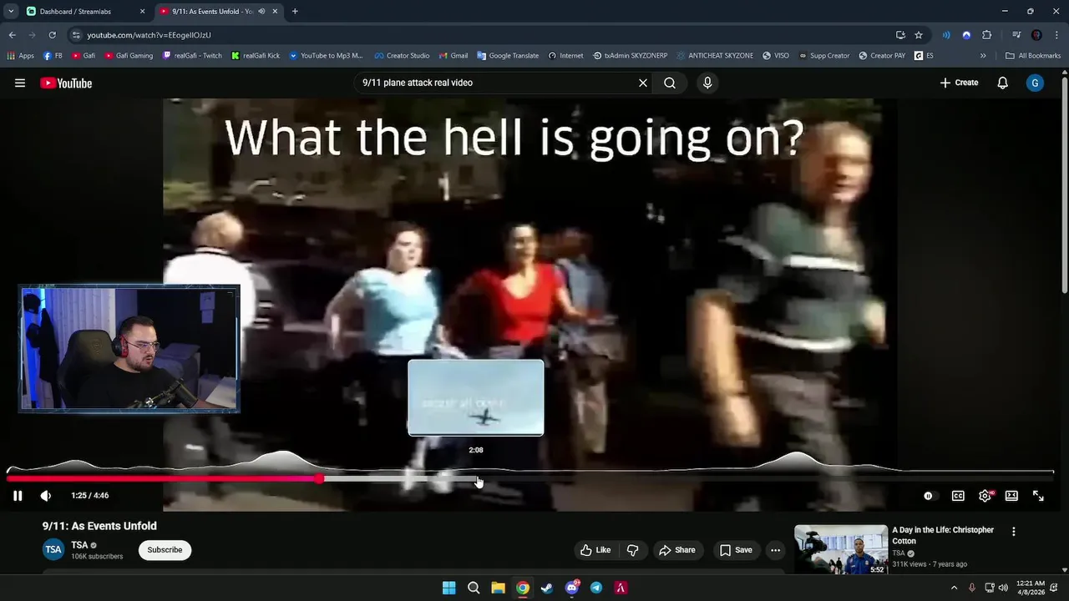Image resolution: width=1069 pixels, height=601 pixels.
Task: Go back to the previous page
Action: pyautogui.click(x=12, y=35)
